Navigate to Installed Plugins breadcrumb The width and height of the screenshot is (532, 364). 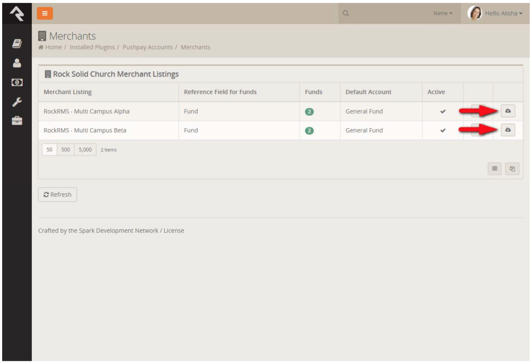92,47
